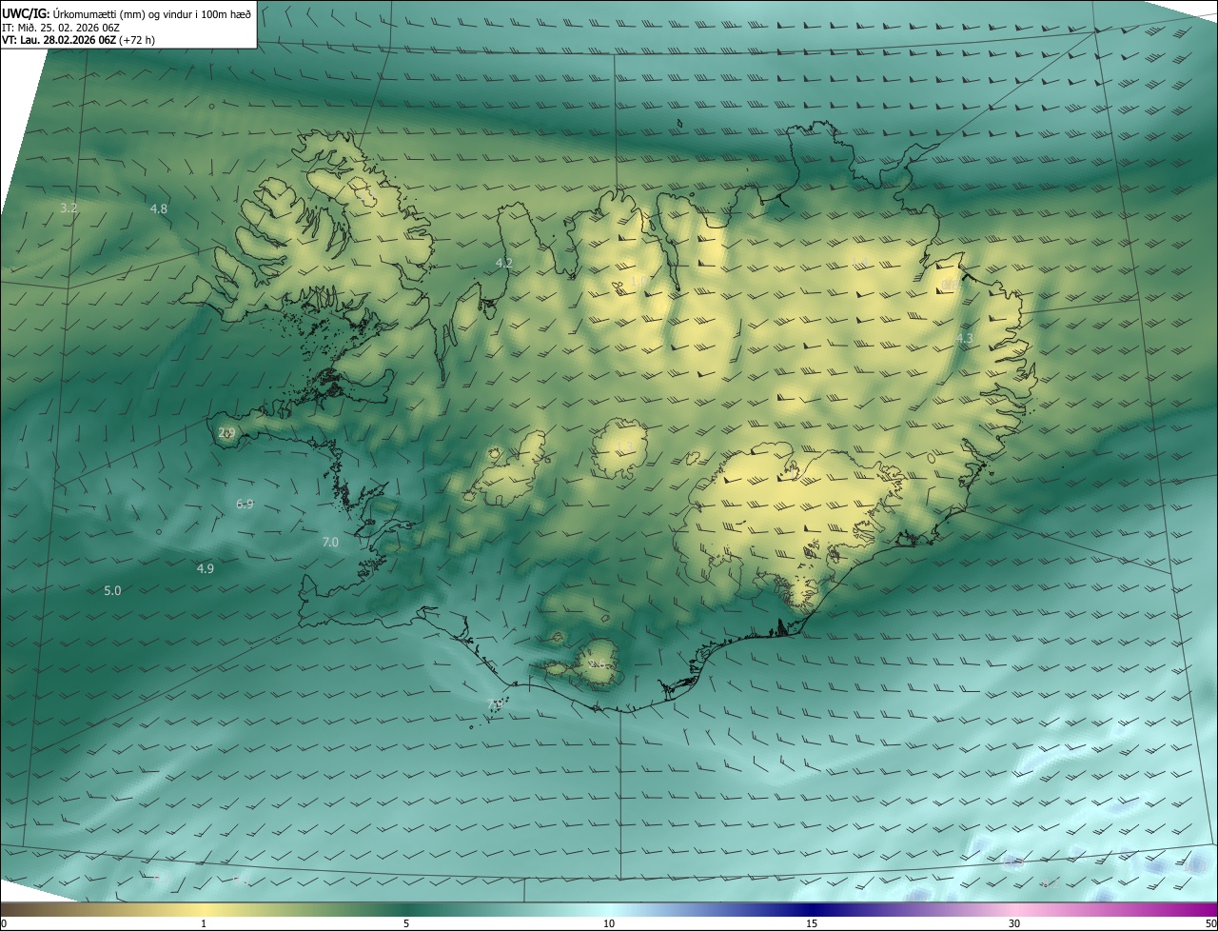
Task: Click the pink color near 30 on colorbar
Action: (x=1014, y=909)
